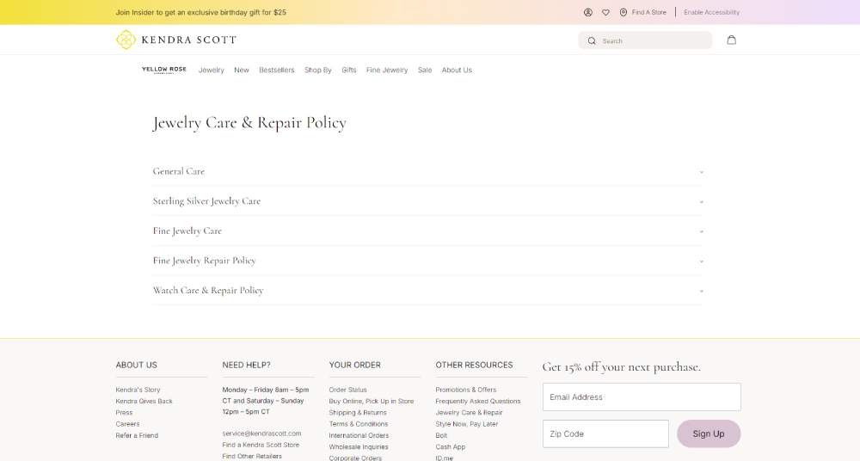Expand the General Care section
The width and height of the screenshot is (860, 461).
coord(427,171)
